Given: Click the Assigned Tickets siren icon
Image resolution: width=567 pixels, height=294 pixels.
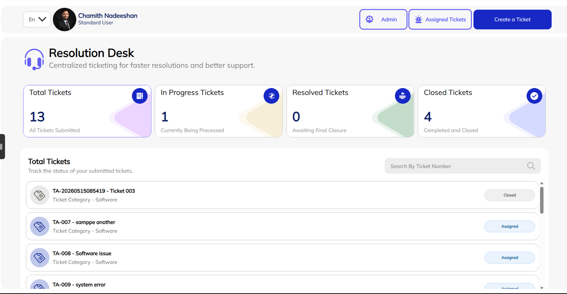Looking at the screenshot, I should tap(418, 19).
